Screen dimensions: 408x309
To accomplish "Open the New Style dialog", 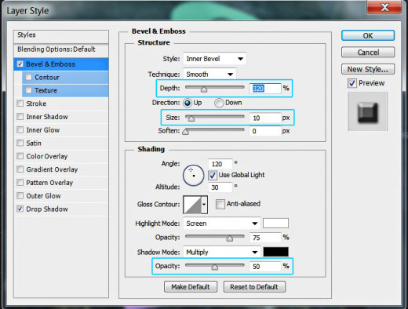I will pos(368,69).
